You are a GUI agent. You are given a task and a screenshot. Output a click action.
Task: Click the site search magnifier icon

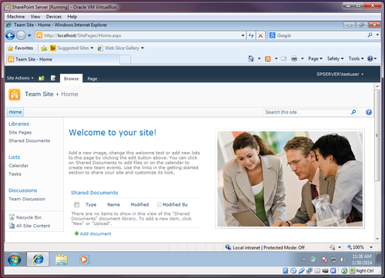(x=353, y=112)
